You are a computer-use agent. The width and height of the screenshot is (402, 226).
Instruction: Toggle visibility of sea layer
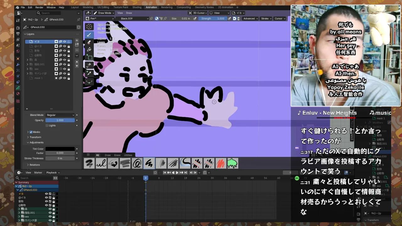tap(65, 69)
